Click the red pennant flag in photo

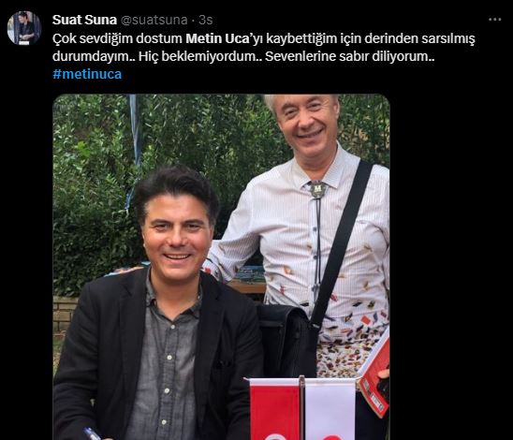(274, 409)
